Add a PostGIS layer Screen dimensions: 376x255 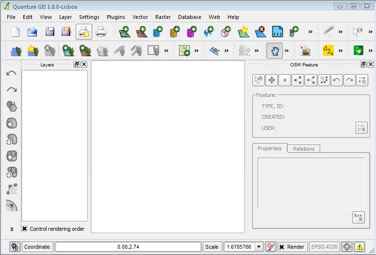point(158,32)
